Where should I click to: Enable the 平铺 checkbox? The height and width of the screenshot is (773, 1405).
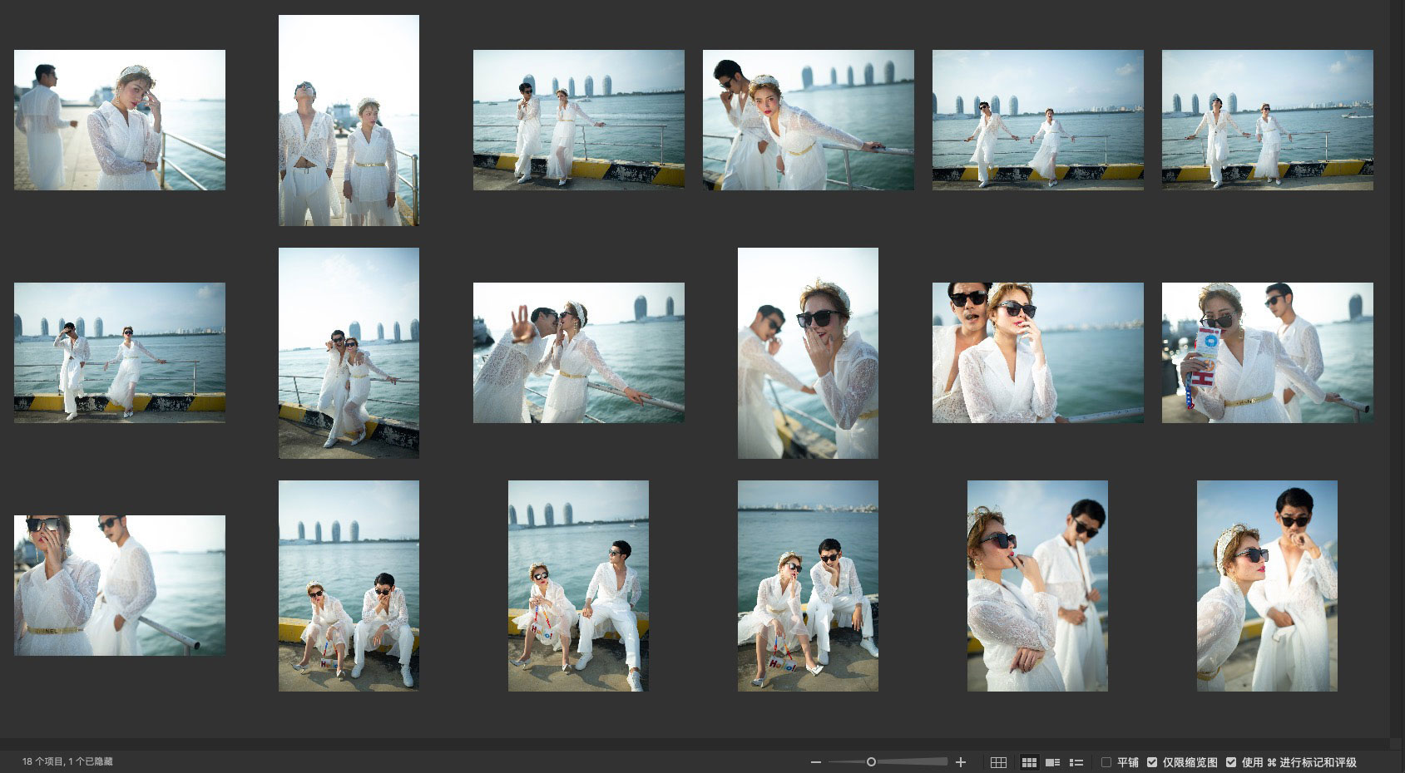(1106, 762)
